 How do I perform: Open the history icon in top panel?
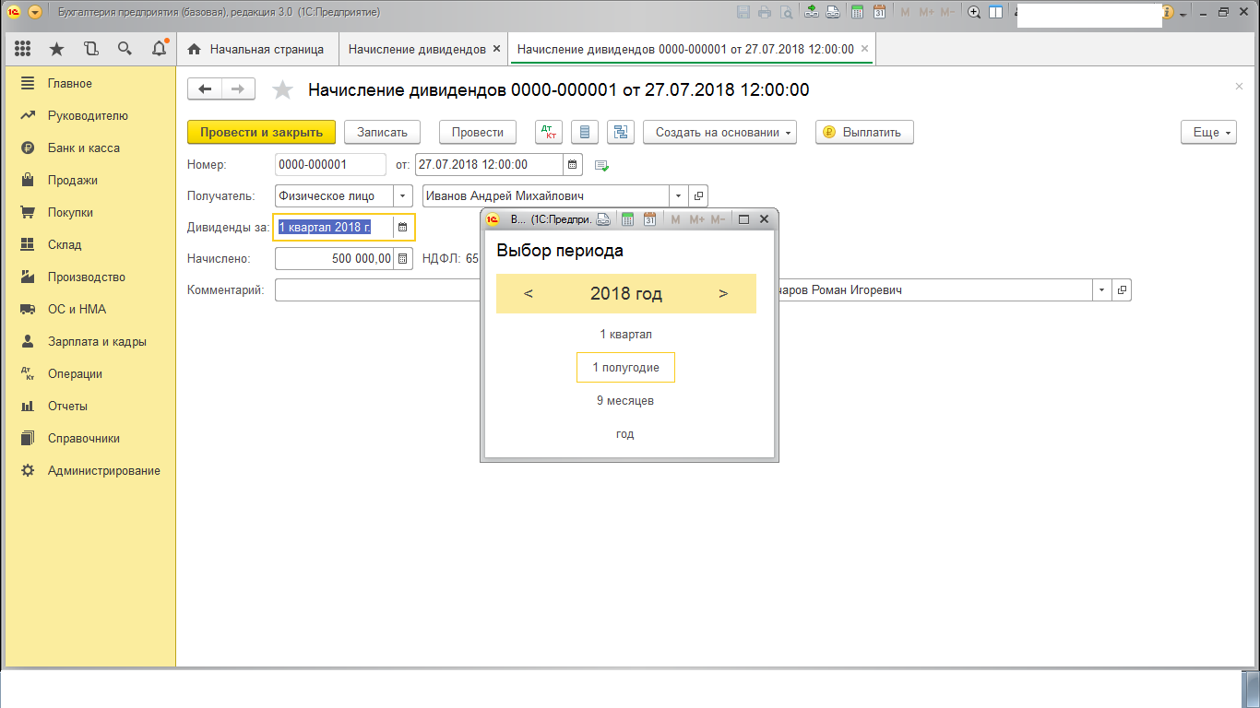(90, 49)
